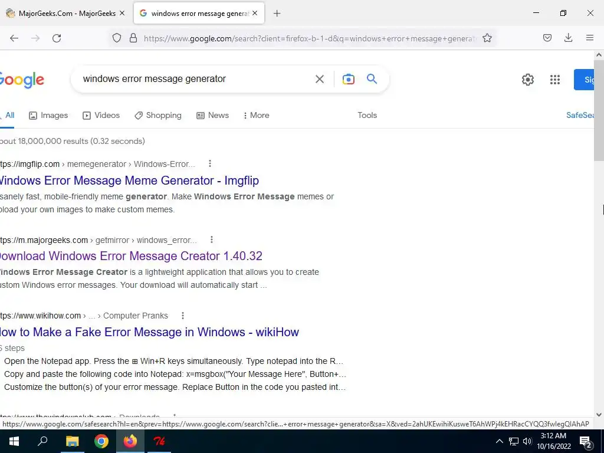
Task: Show hidden system tray icons
Action: coord(499,441)
